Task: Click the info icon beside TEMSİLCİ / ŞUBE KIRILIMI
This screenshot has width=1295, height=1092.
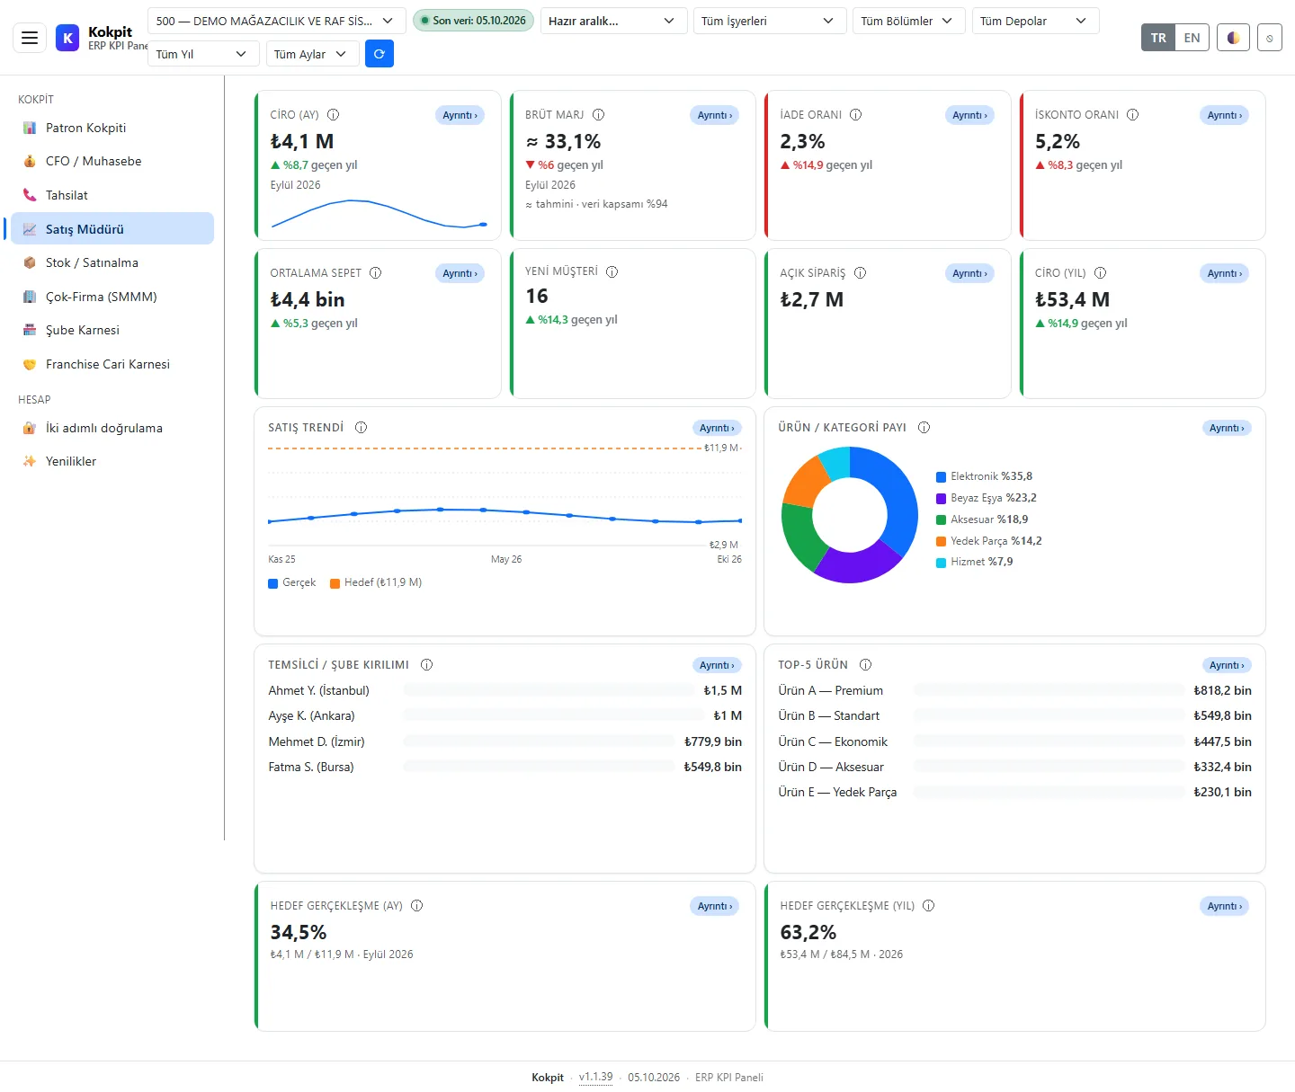Action: (427, 665)
